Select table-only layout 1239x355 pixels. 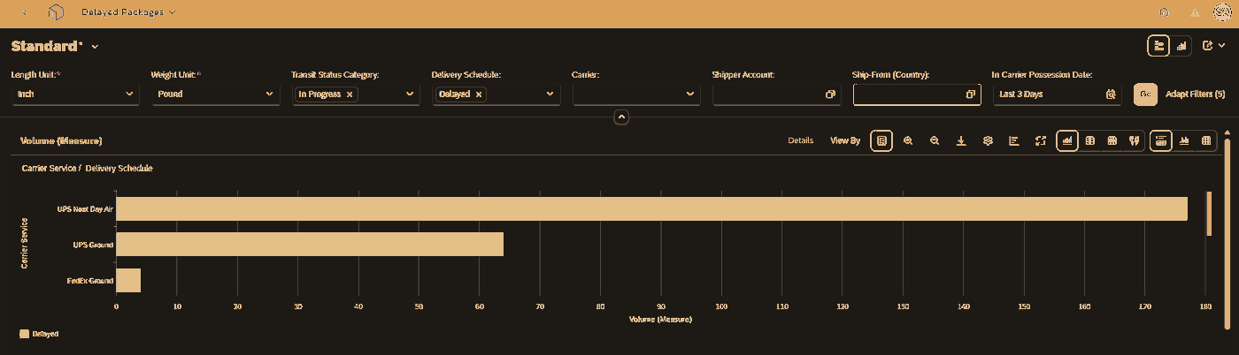pyautogui.click(x=1206, y=140)
